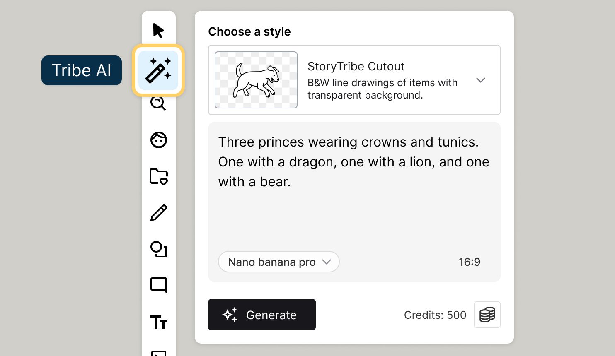Click the StoryTribe Cutout dog thumbnail
This screenshot has height=356, width=615.
(256, 80)
